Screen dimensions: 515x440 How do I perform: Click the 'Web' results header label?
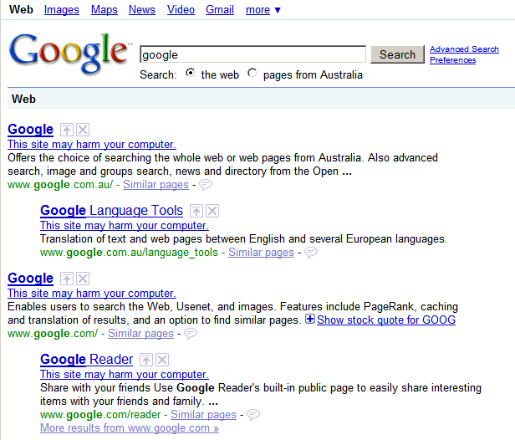[23, 99]
